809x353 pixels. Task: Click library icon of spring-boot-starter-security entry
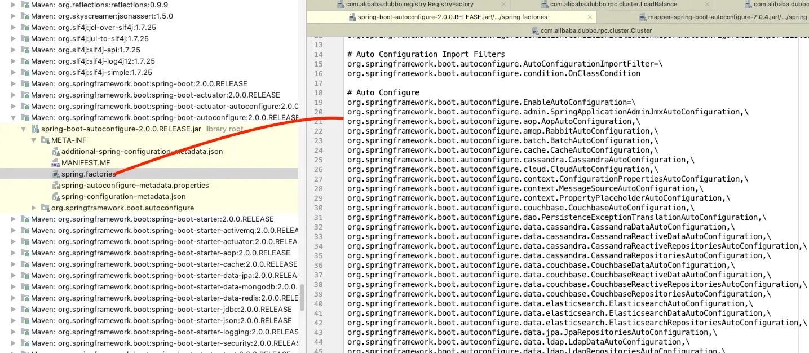pos(25,343)
